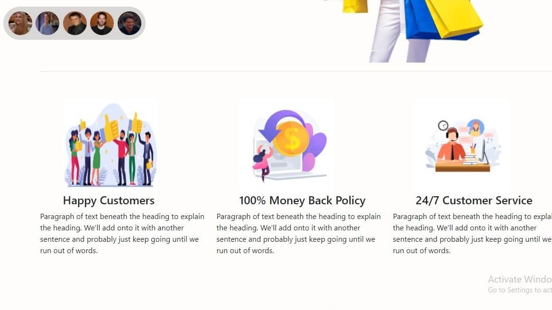Click paragraph under Money Back Policy
552x310 pixels.
tap(299, 233)
